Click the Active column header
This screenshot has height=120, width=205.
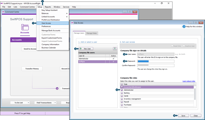(113, 56)
